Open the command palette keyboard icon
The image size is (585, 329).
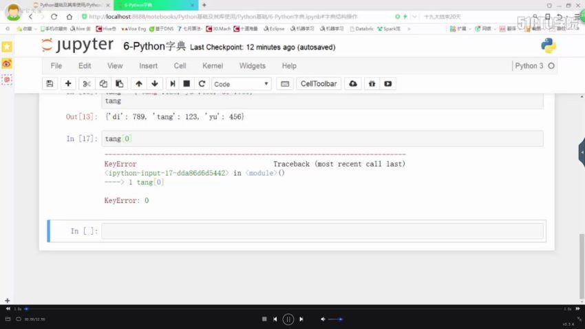click(285, 84)
